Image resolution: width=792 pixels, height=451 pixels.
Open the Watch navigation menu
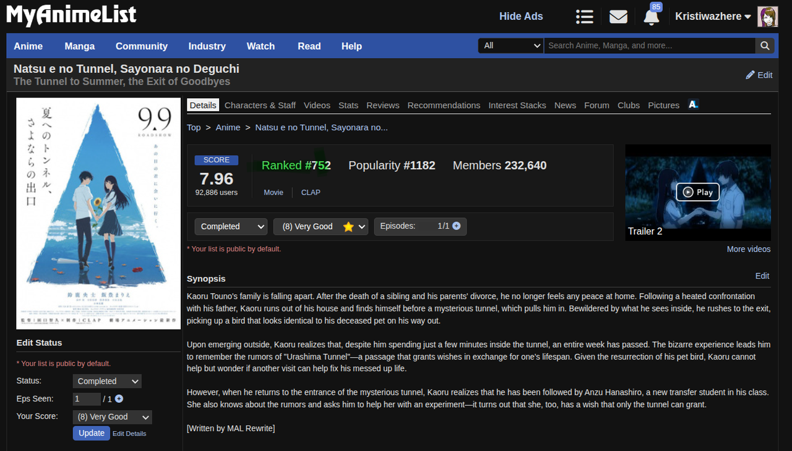coord(260,46)
